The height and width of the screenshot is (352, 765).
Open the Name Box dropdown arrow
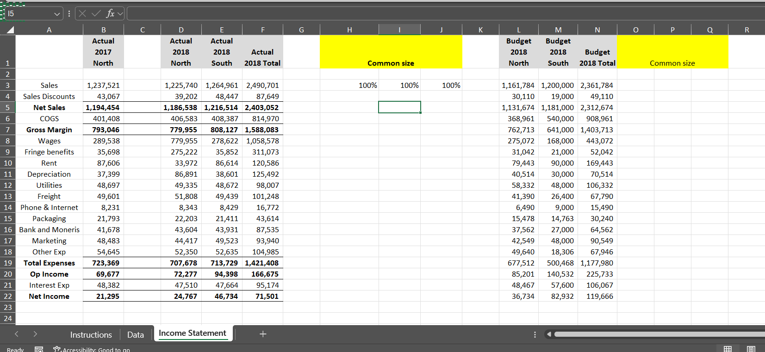(x=57, y=14)
